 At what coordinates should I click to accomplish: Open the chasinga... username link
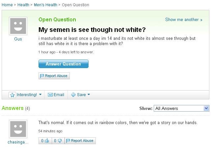click(x=18, y=142)
